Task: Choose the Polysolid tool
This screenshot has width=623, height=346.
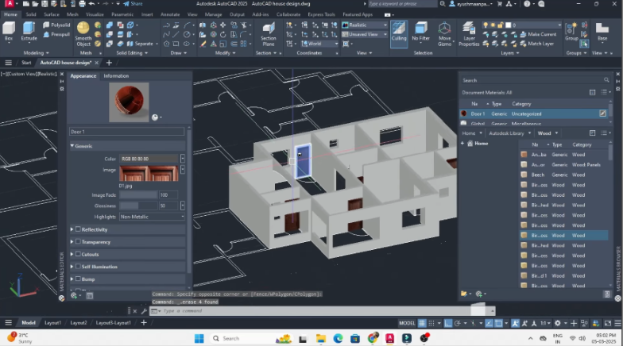Action: (56, 25)
